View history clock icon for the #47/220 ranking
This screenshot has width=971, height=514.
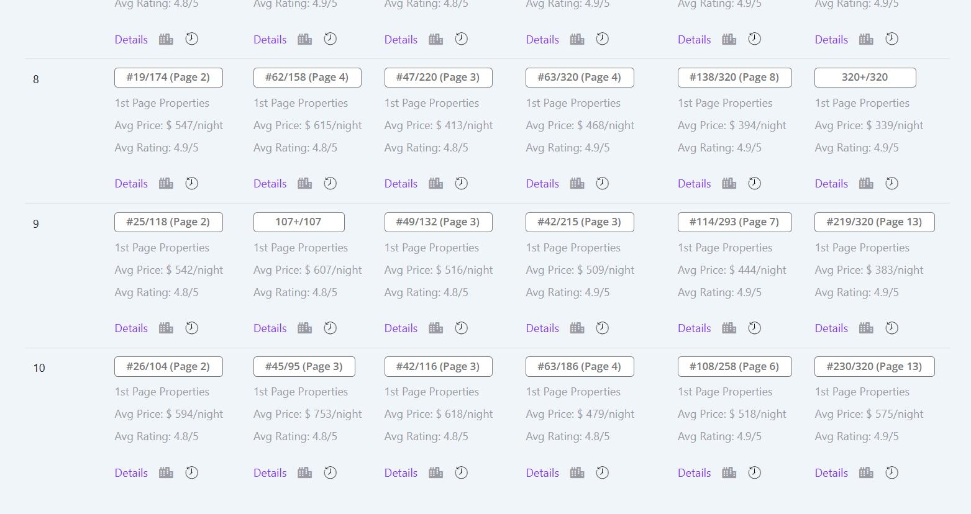coord(462,183)
